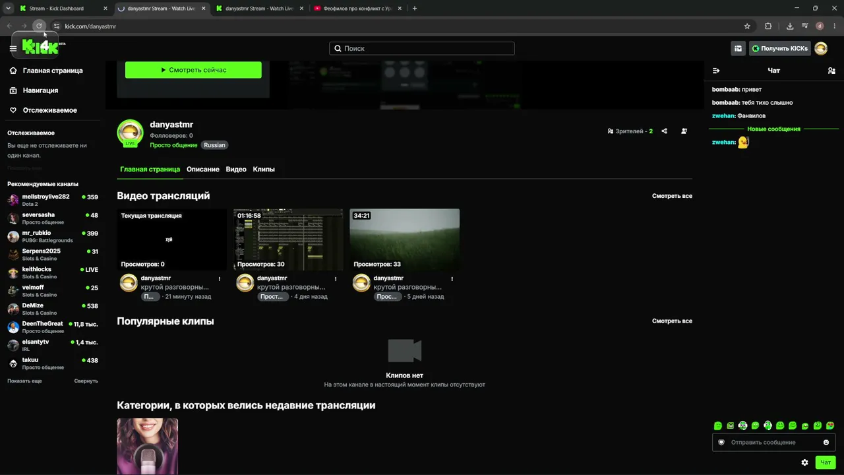Open the Kick hamburger sidebar menu

tap(13, 48)
